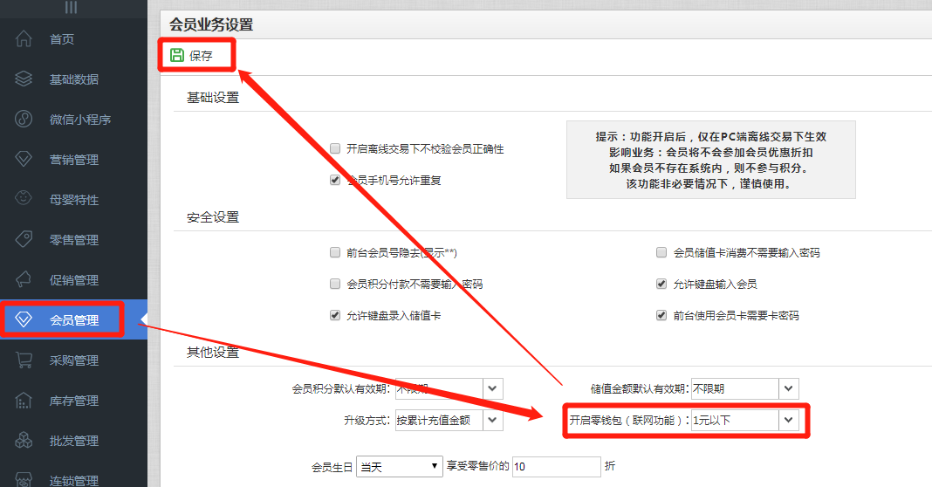Enable 开启离线交易下不校验会员正确性 checkbox
The image size is (932, 487).
pos(335,148)
